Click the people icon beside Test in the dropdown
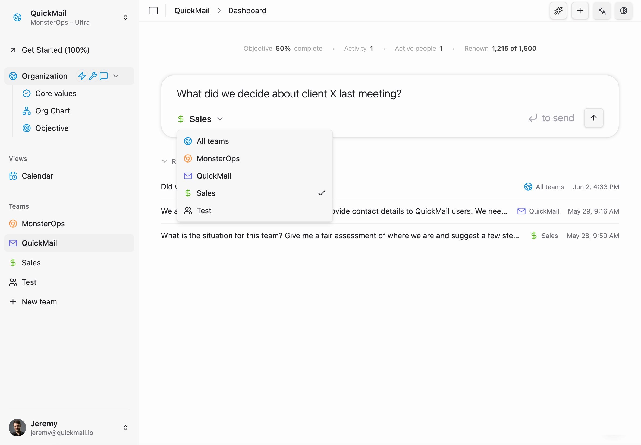The width and height of the screenshot is (641, 445). coord(188,211)
